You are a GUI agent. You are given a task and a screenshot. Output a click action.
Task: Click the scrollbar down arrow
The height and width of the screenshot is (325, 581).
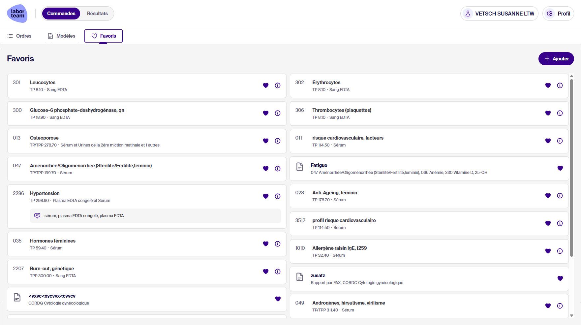point(571,315)
